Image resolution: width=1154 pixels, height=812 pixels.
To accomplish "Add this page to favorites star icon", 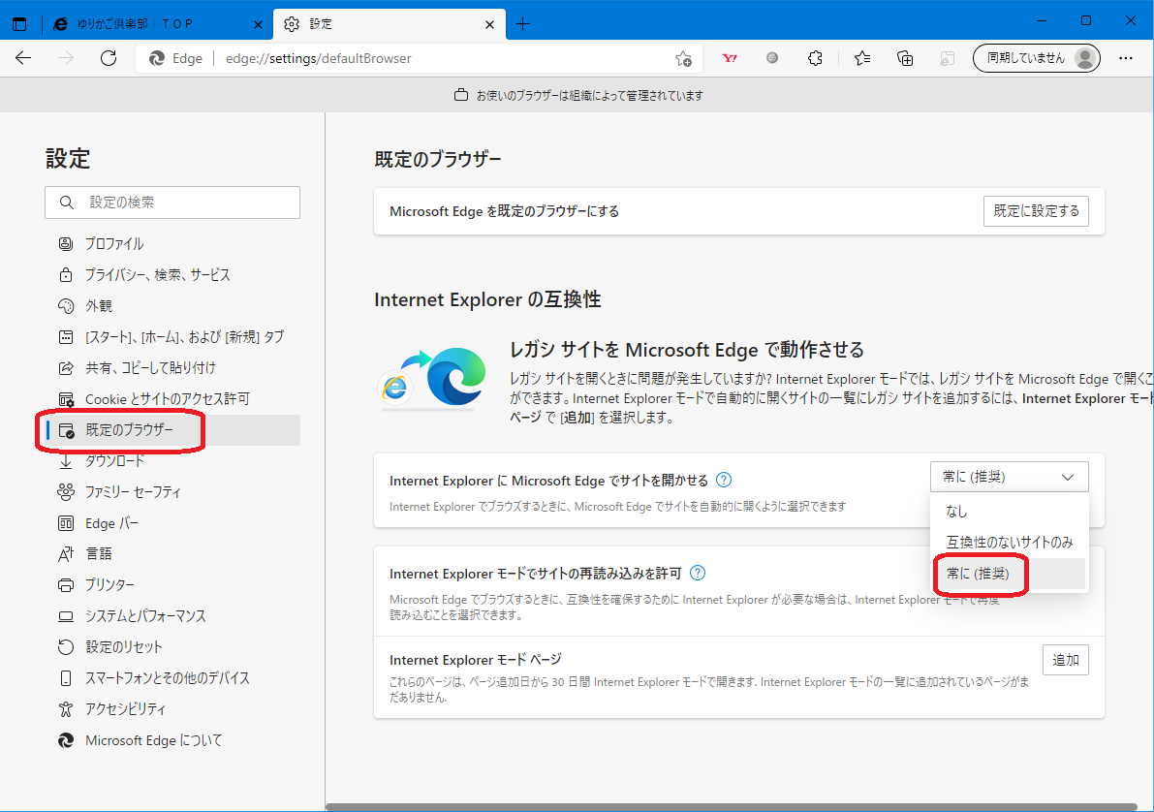I will (684, 58).
